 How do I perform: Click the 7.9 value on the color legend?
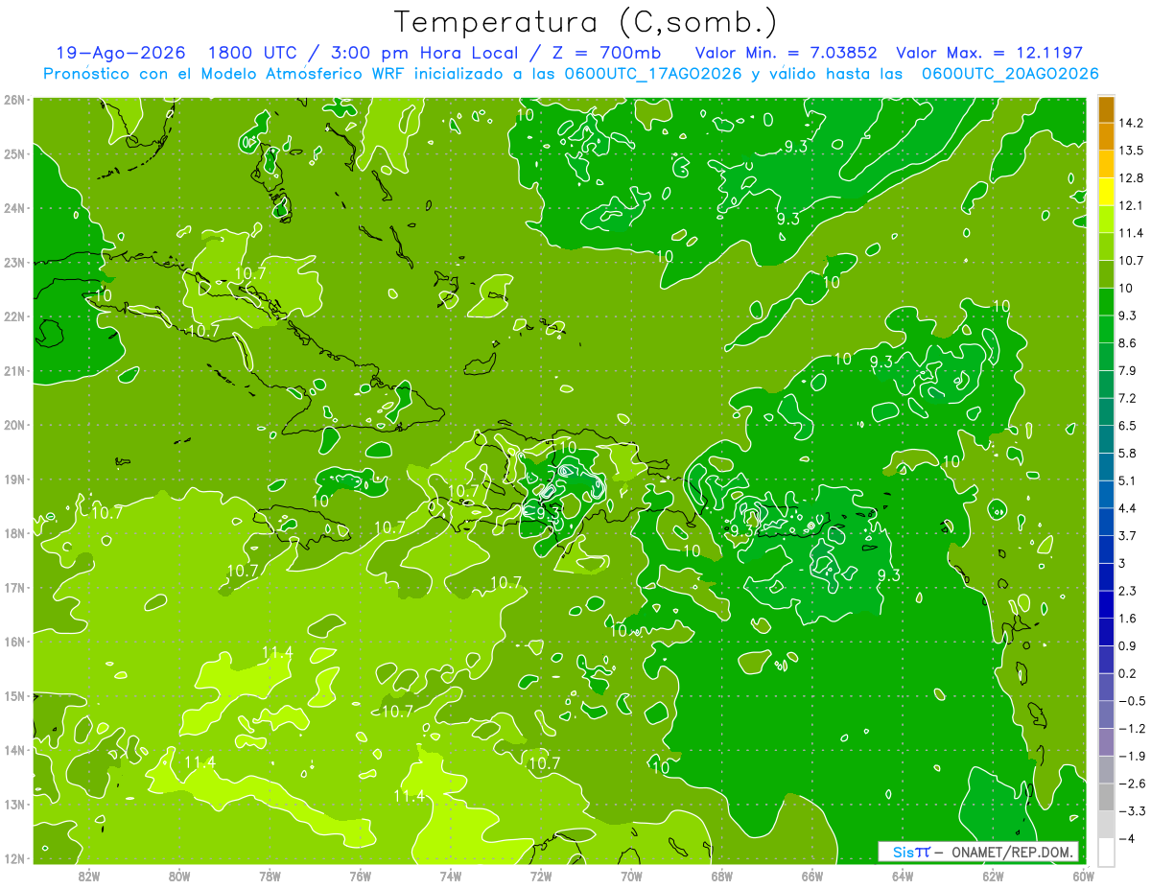(x=1128, y=370)
